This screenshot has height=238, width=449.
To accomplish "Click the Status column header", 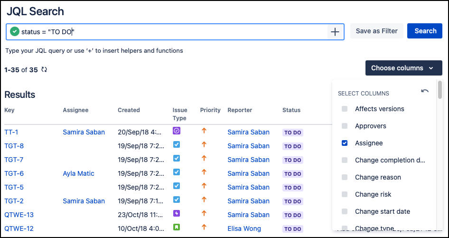I will tap(291, 110).
